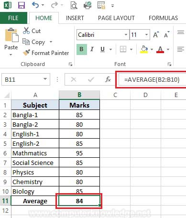The height and width of the screenshot is (218, 186).
Task: Open the FILE tab
Action: coord(13,18)
